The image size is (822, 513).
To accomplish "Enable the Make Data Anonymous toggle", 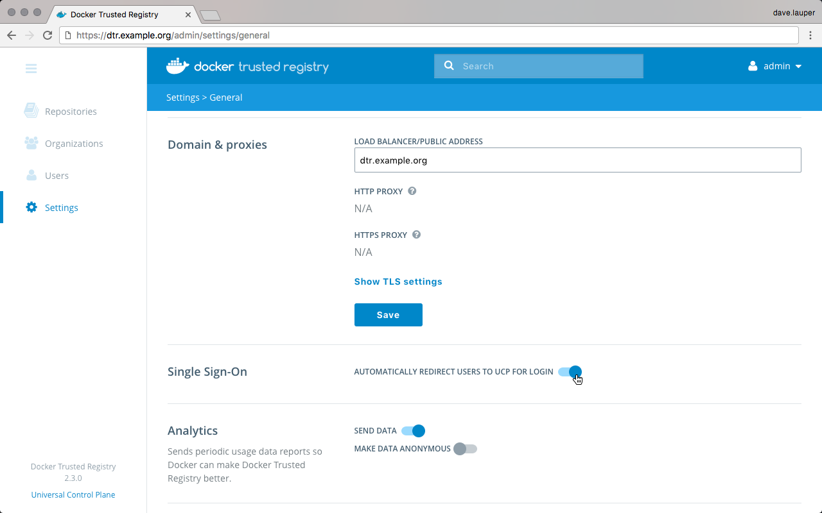I will tap(465, 449).
